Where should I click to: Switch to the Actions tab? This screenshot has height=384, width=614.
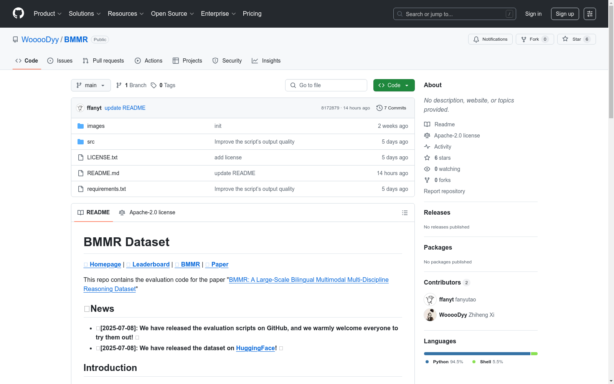coord(149,61)
